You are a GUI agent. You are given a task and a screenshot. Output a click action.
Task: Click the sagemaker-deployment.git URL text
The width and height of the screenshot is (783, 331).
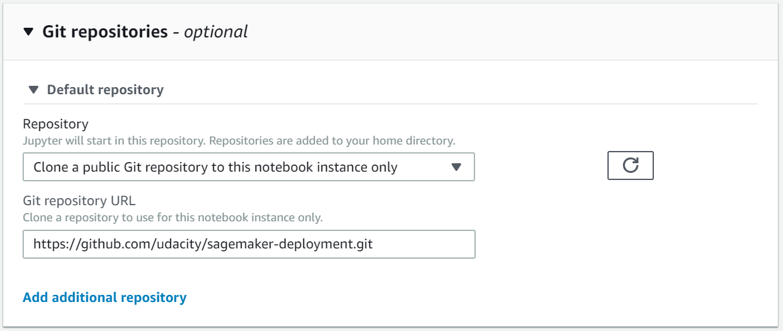point(300,245)
